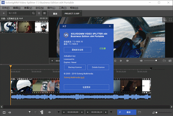
Task: Add a media file with the plus icon
Action: pos(4,13)
